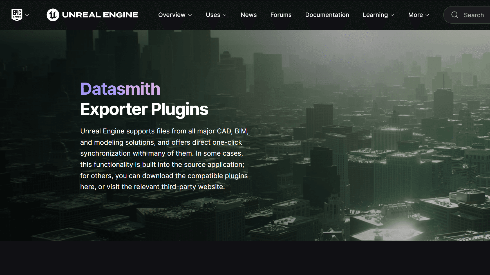Click the text 'here, or visit the relevant third-party website.'
This screenshot has height=275, width=490.
(153, 187)
